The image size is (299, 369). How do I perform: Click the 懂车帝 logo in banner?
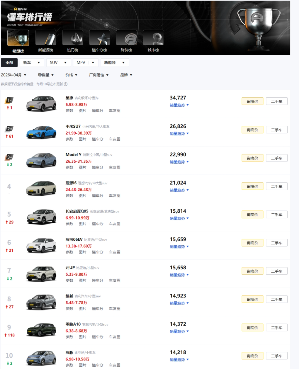[20, 9]
